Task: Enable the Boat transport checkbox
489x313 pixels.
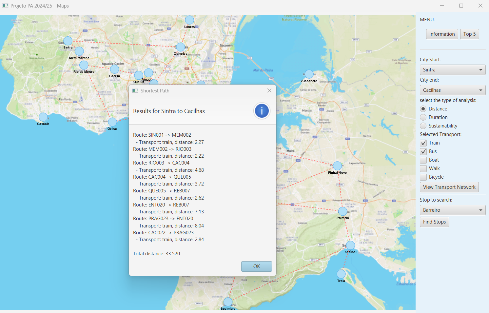Action: coord(423,160)
